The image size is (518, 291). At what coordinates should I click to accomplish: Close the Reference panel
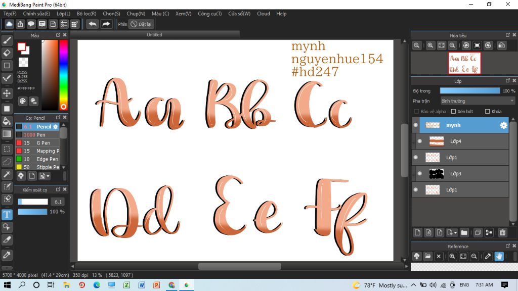[514, 246]
